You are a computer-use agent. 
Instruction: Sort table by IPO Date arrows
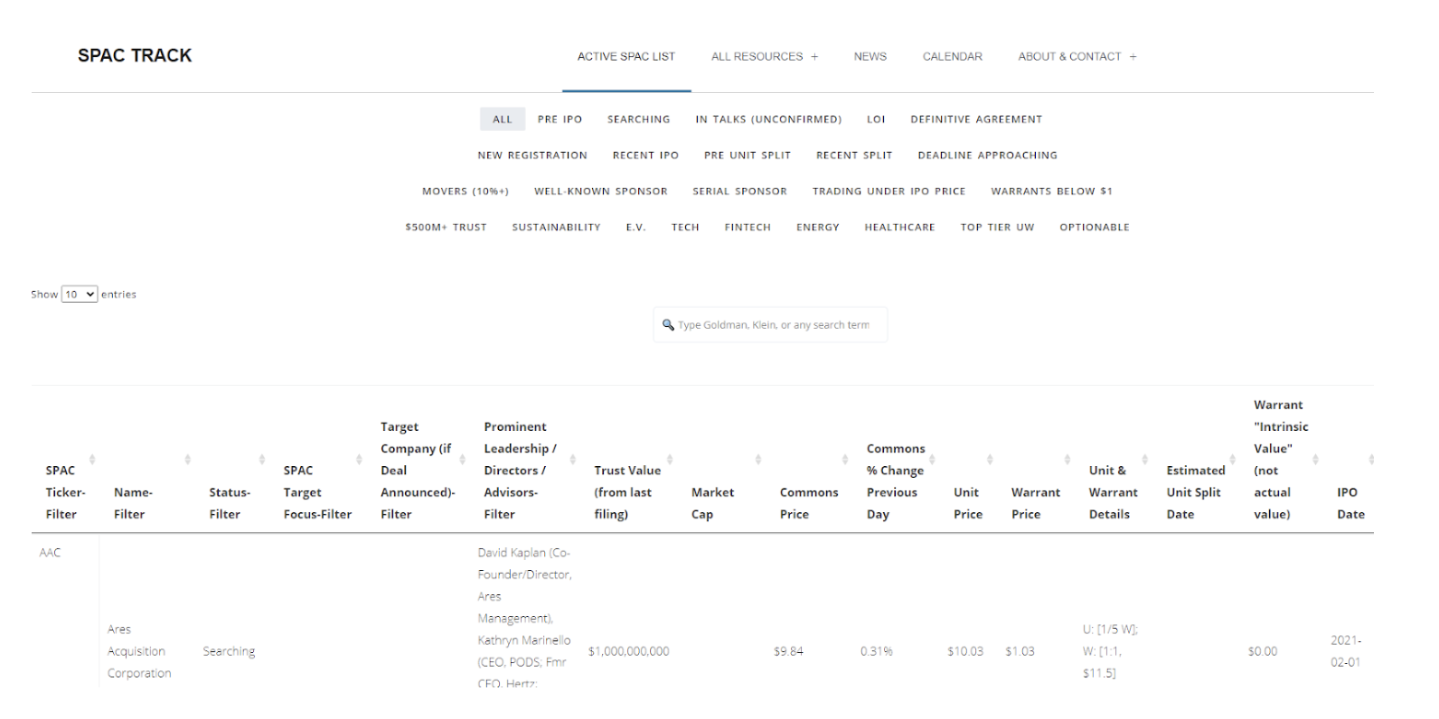coord(1370,460)
